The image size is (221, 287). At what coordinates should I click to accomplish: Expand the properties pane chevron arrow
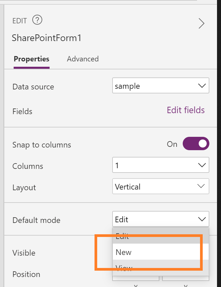coord(202,23)
